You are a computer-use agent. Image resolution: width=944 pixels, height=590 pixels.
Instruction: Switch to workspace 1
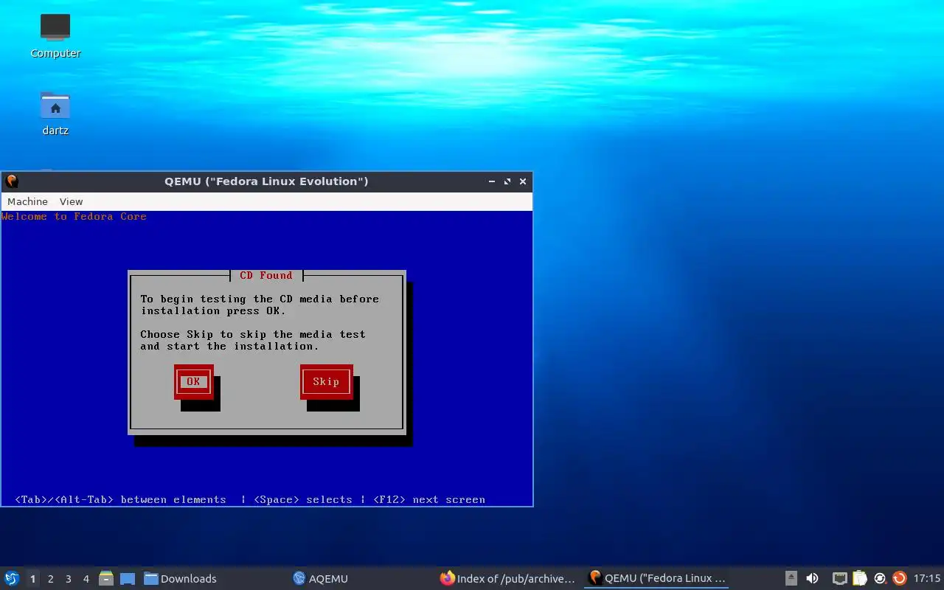coord(32,579)
